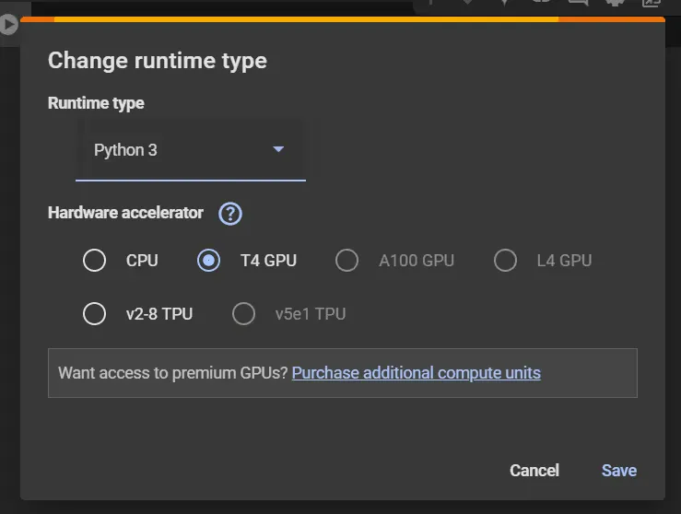The width and height of the screenshot is (681, 514).
Task: Click the Cancel button
Action: 534,471
